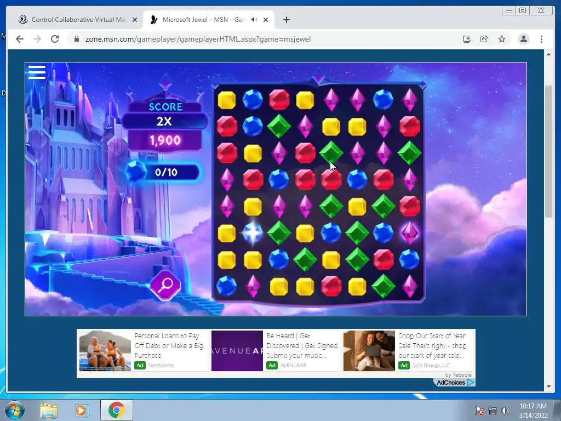The height and width of the screenshot is (421, 561).
Task: Click the scrollbar up arrow
Action: pyautogui.click(x=548, y=54)
